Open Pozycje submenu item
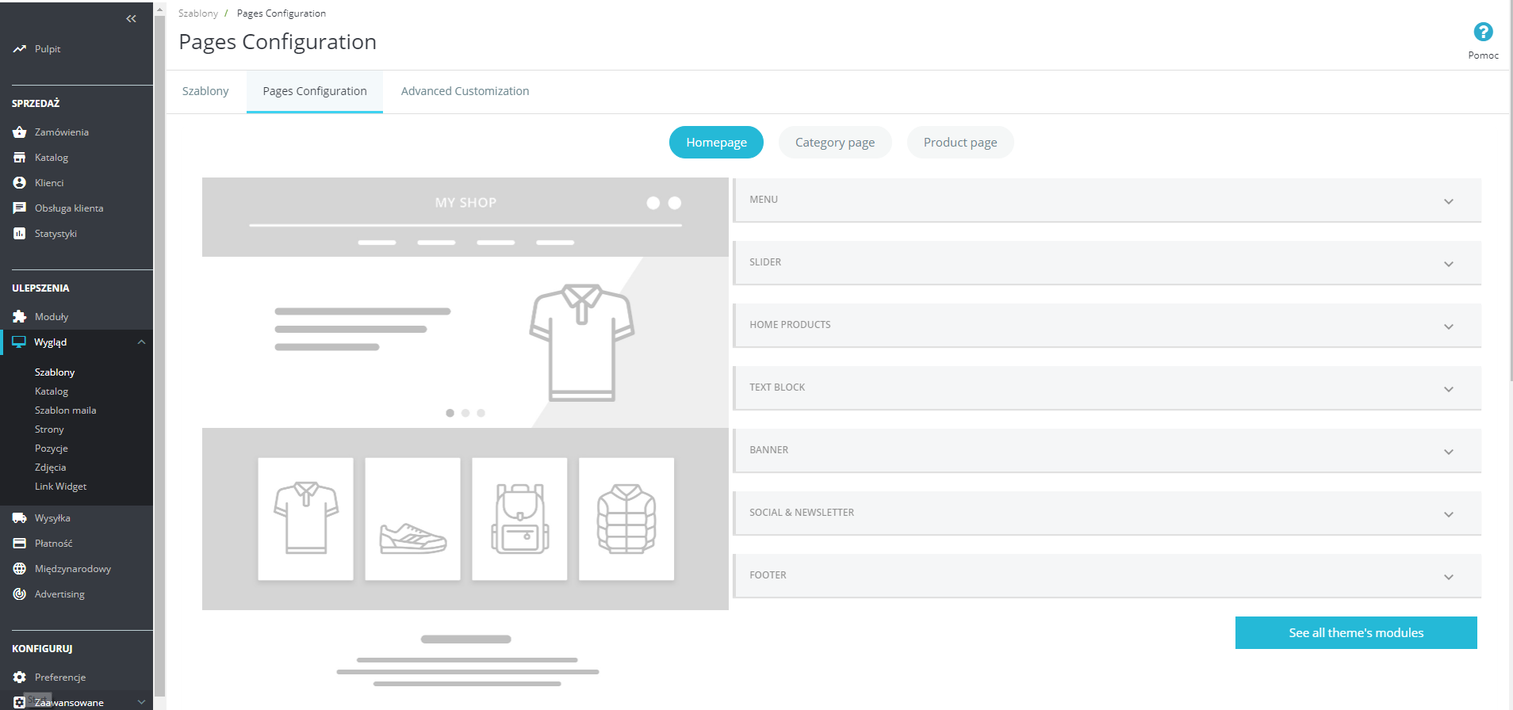1513x710 pixels. click(x=52, y=449)
